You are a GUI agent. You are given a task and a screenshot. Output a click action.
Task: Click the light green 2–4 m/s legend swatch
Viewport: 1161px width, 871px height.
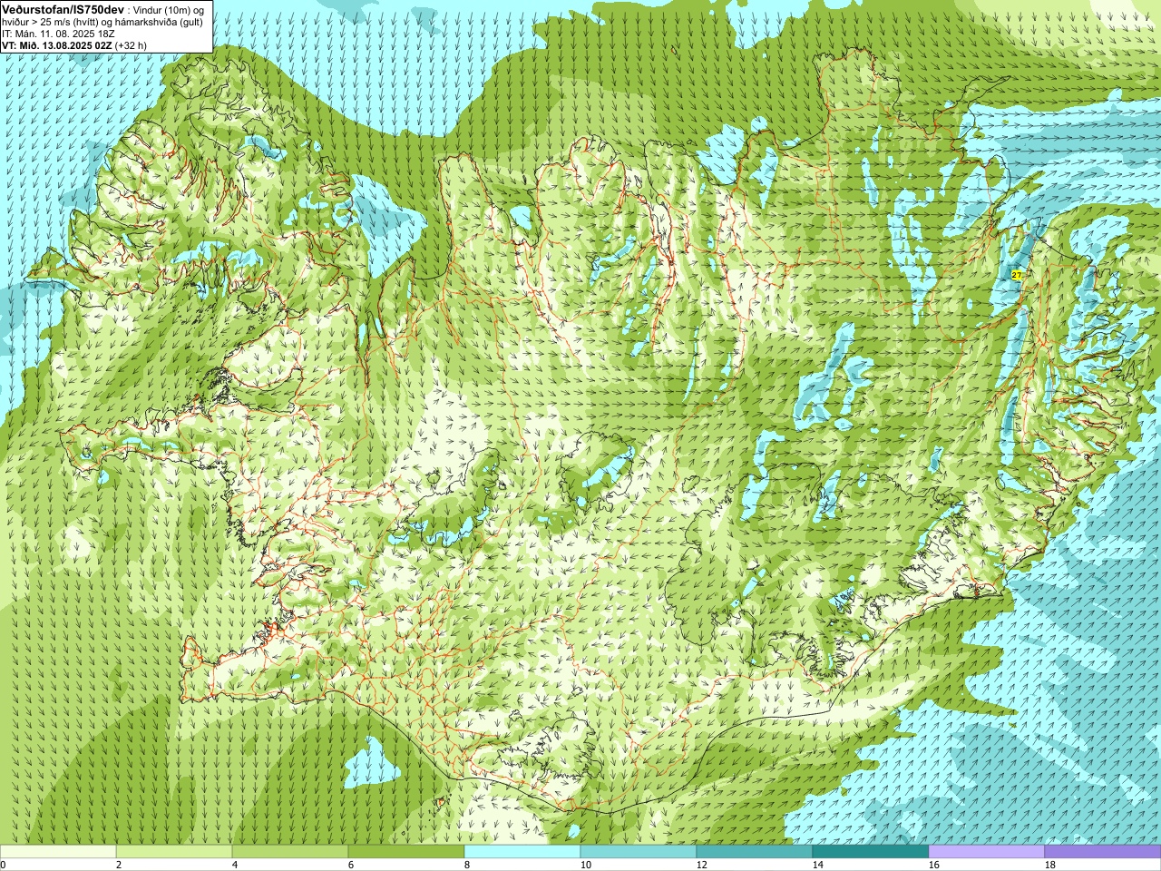[x=174, y=852]
